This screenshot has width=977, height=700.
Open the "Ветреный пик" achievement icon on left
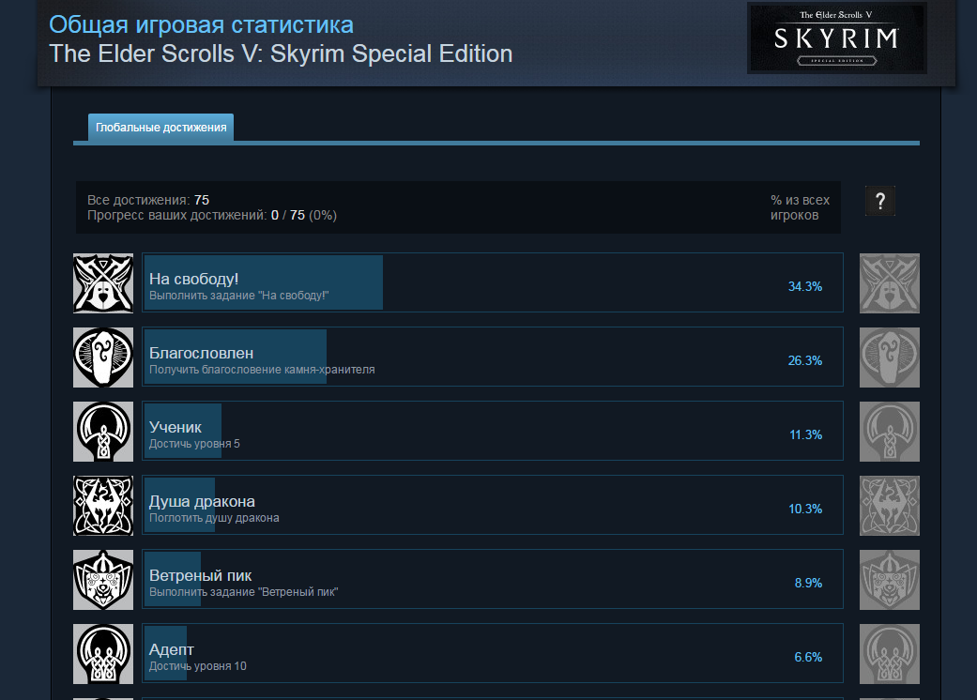(x=102, y=579)
